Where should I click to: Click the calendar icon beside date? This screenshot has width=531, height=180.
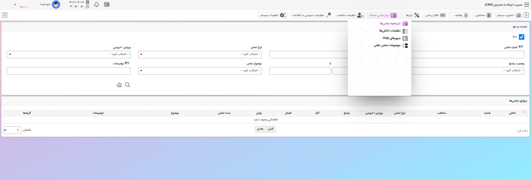(x=87, y=2)
